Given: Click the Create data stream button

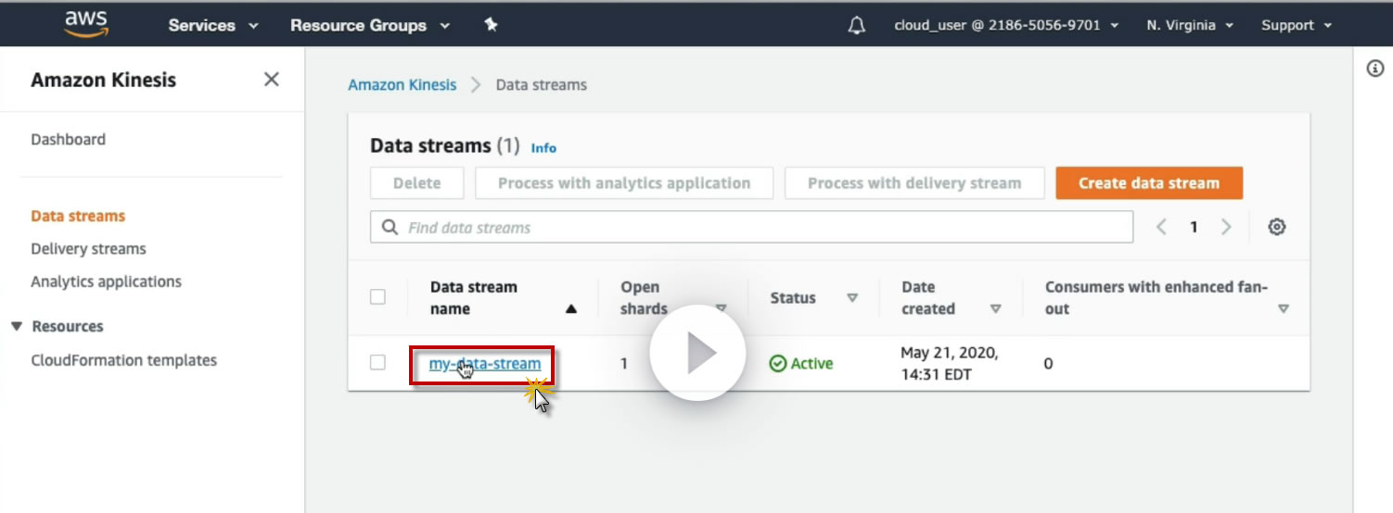Looking at the screenshot, I should (x=1149, y=183).
